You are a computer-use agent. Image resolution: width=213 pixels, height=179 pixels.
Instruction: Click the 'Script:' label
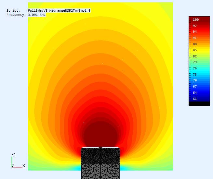pos(13,11)
